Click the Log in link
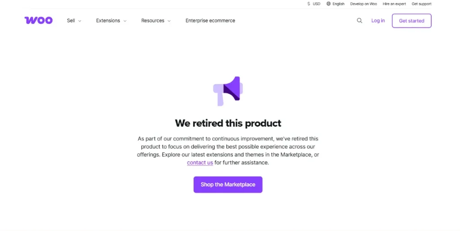The height and width of the screenshot is (231, 460). click(378, 21)
